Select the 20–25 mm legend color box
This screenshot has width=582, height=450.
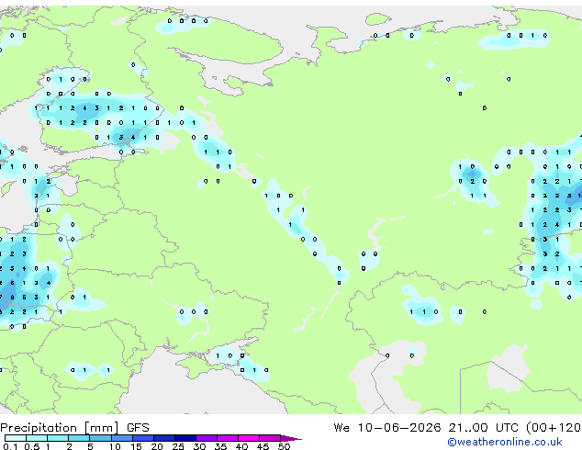click(164, 438)
